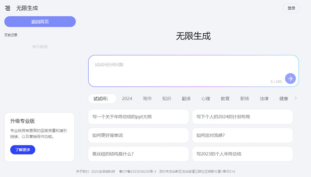
Task: Open the 翻译 category tab
Action: pyautogui.click(x=186, y=99)
